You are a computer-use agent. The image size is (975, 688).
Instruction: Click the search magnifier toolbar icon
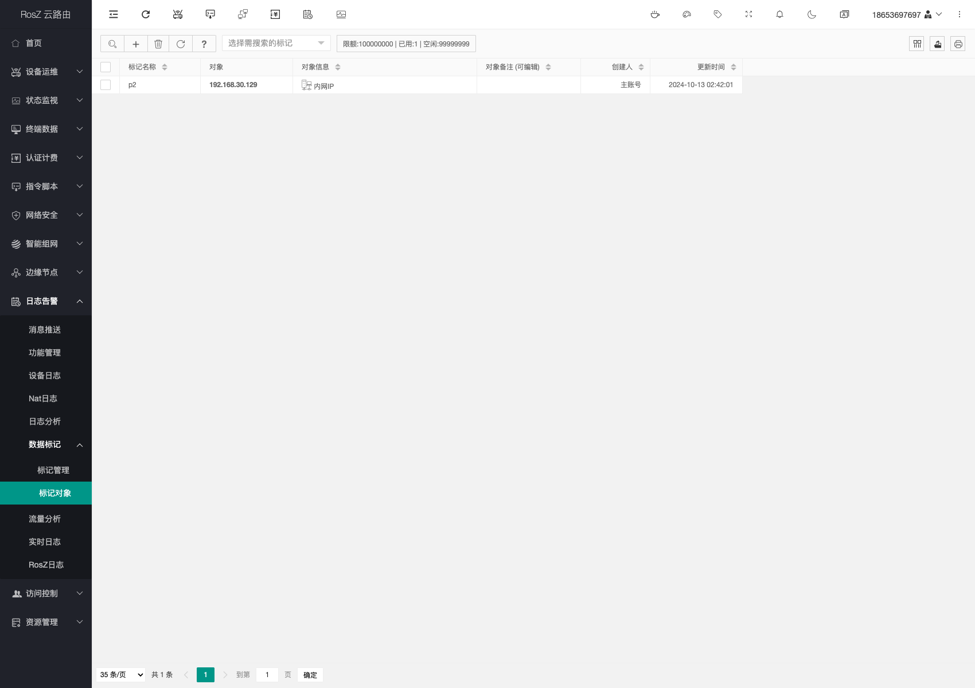[x=112, y=44]
